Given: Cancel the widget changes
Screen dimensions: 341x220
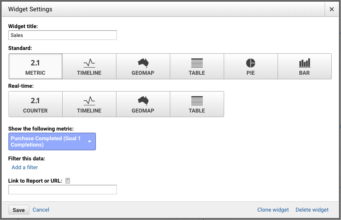Looking at the screenshot, I should (41, 210).
